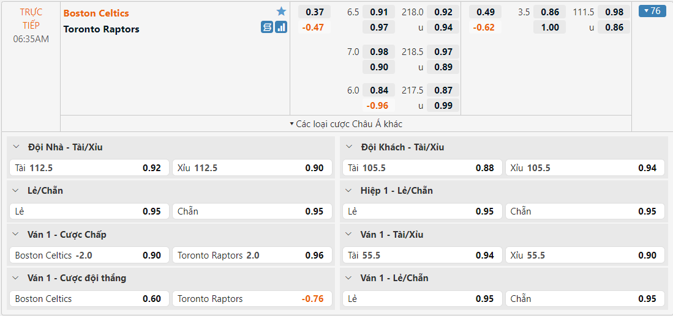This screenshot has height=316, width=673.
Task: Open the match statistics bar chart icon
Action: point(281,27)
